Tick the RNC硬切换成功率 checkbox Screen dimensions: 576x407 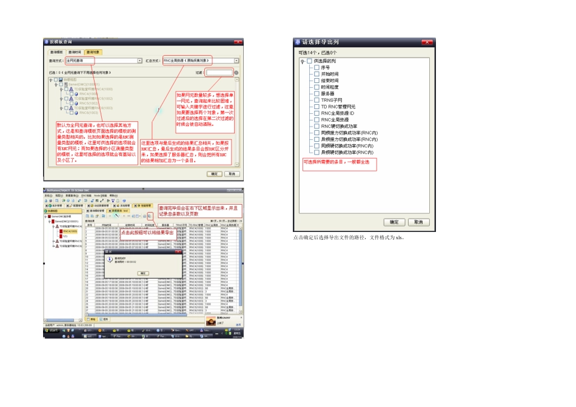316,126
